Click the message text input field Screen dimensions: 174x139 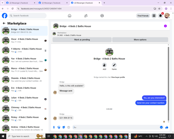point(116,127)
